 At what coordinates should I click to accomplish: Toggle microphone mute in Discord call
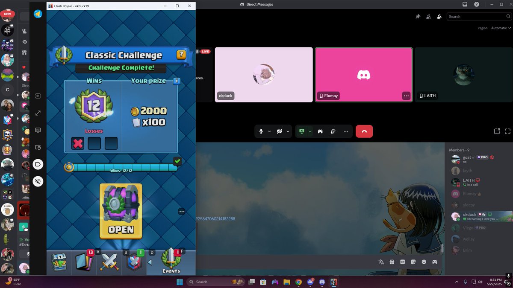pos(261,131)
